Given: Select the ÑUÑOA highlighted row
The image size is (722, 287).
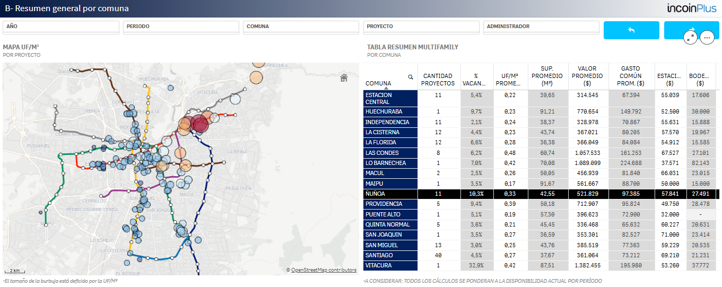Looking at the screenshot, I should point(540,194).
